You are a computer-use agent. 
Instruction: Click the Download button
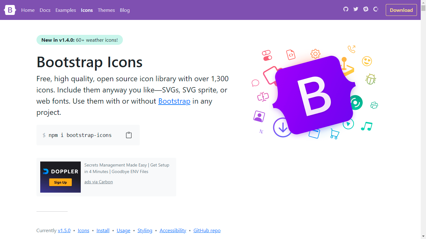(401, 10)
